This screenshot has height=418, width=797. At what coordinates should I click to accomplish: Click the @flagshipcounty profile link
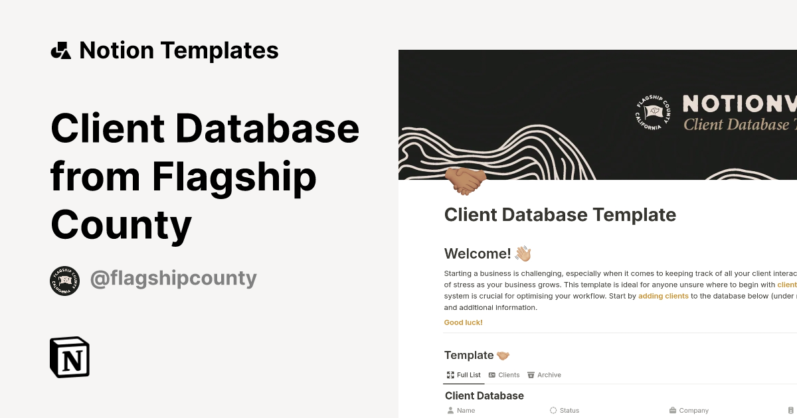173,279
